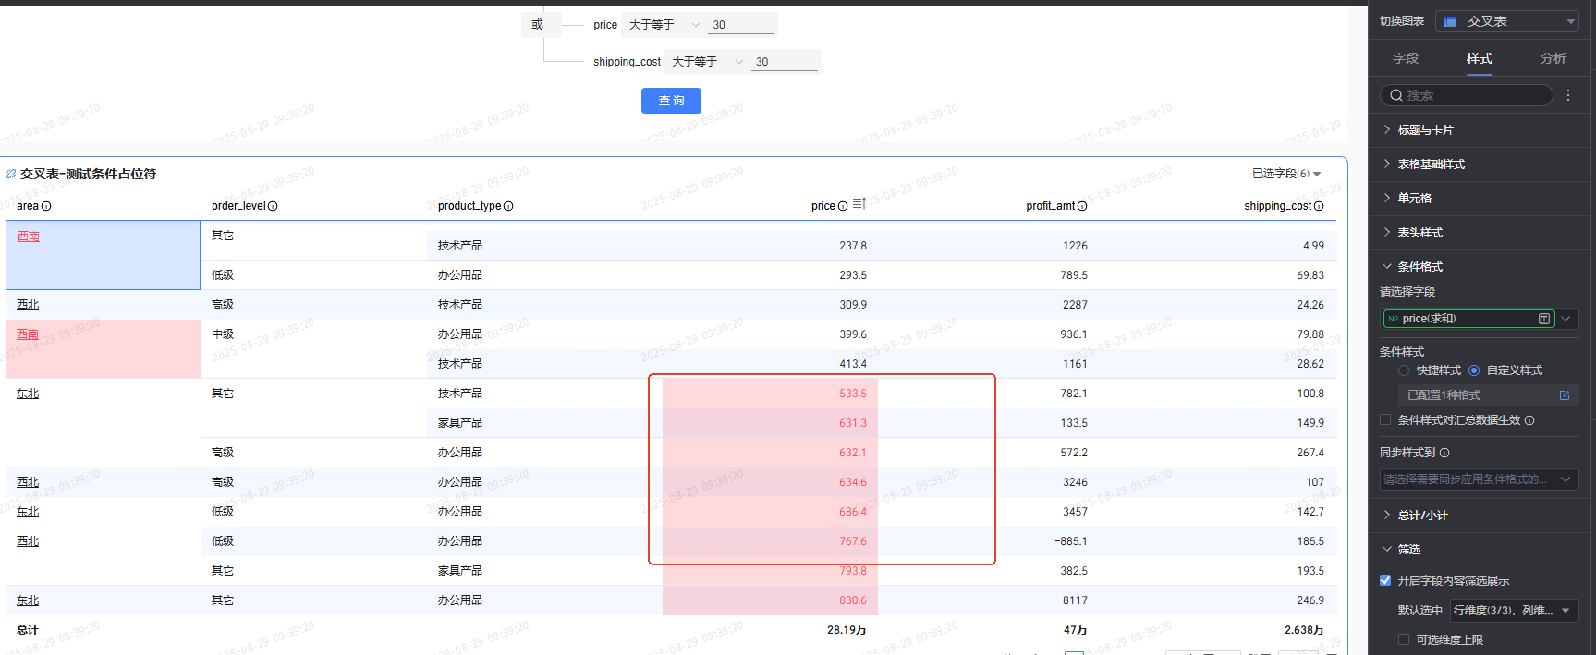
Task: Enable the 条件样式对汇总数据生效 checkbox
Action: point(1385,420)
